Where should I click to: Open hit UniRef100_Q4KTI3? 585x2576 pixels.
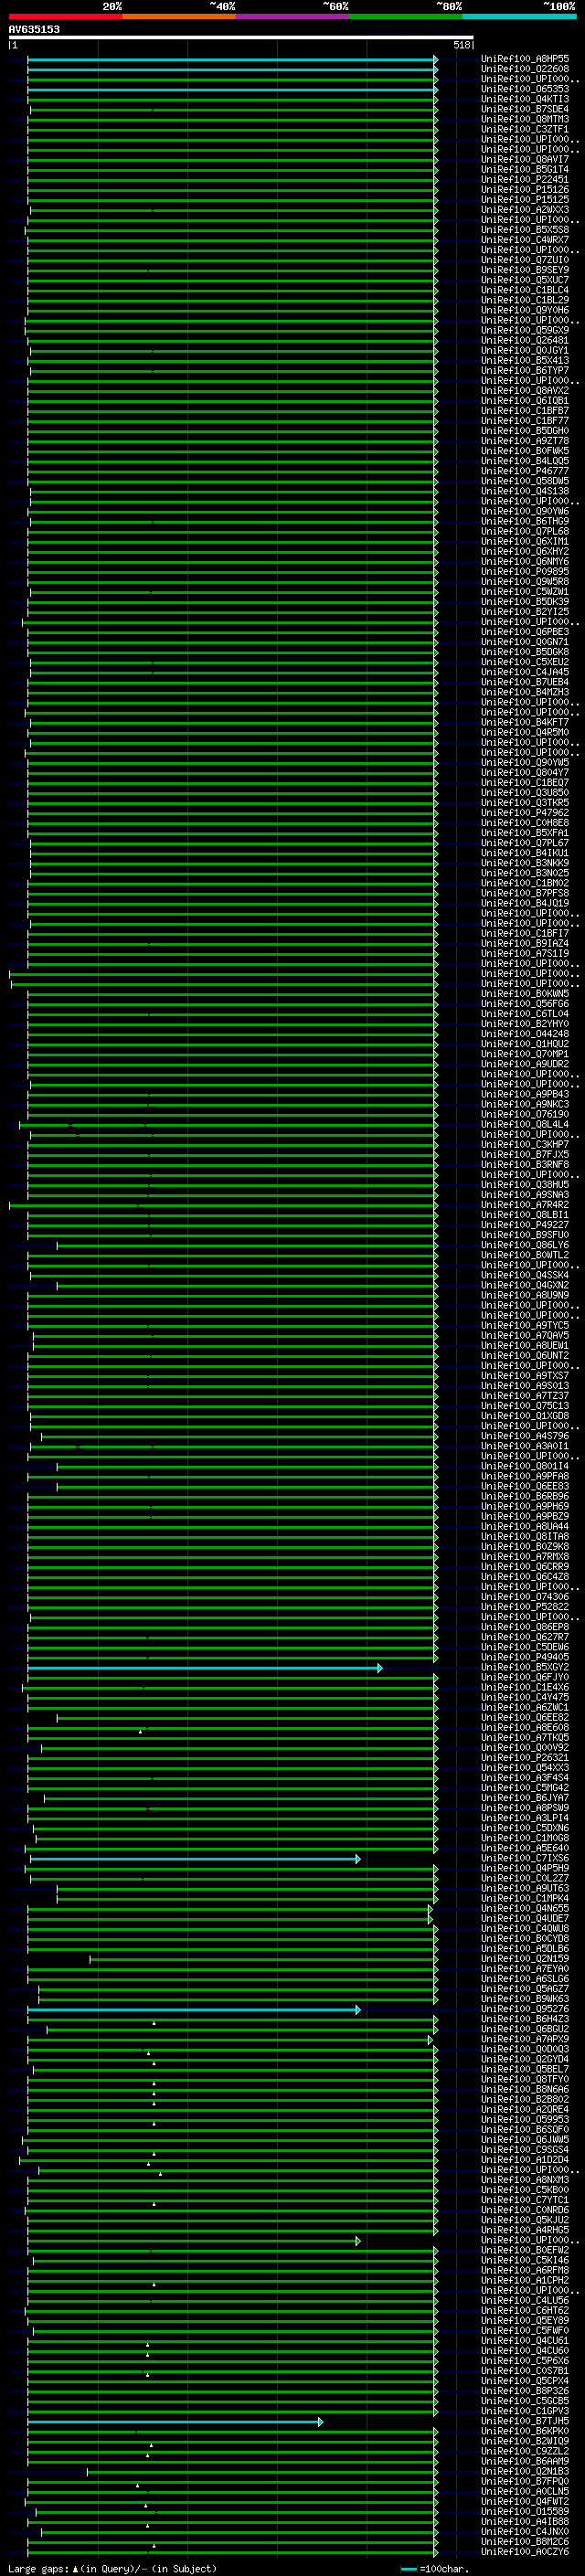(x=525, y=99)
